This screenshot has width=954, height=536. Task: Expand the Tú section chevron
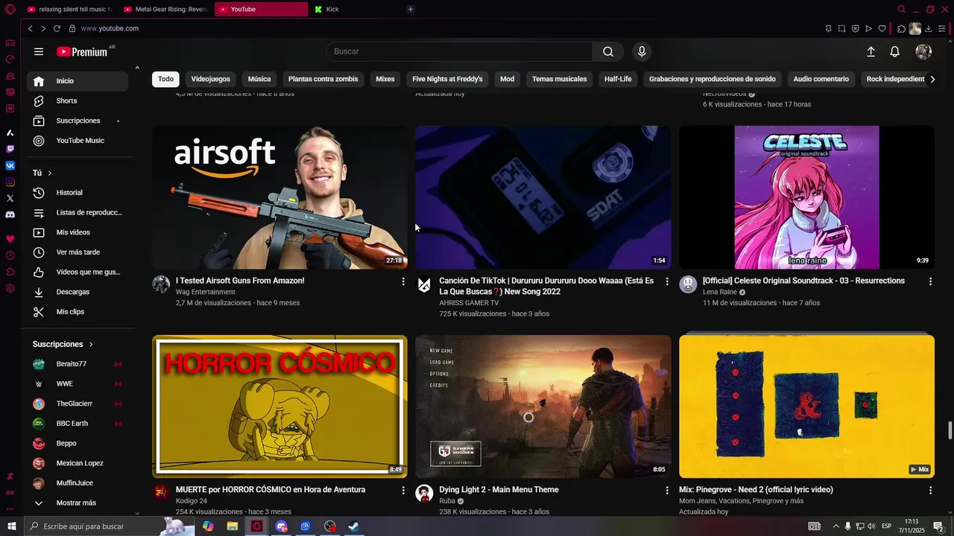[x=50, y=173]
